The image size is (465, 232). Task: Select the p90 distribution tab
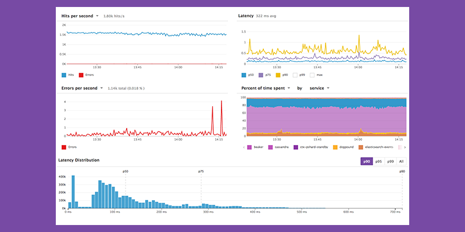367,162
